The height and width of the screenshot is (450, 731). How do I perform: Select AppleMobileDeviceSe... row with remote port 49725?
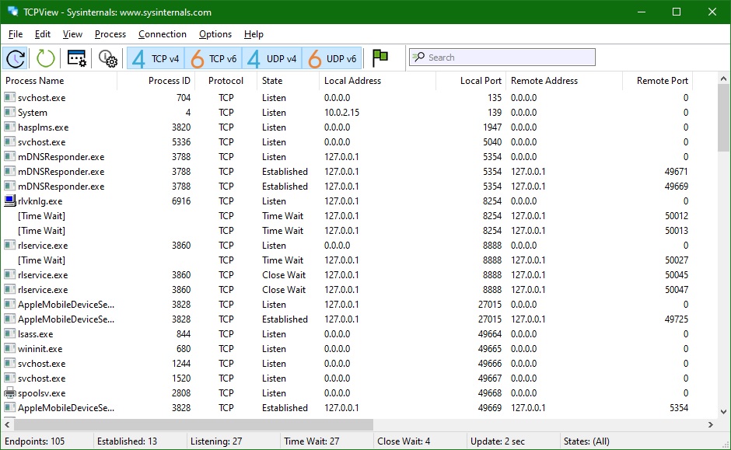[346, 319]
